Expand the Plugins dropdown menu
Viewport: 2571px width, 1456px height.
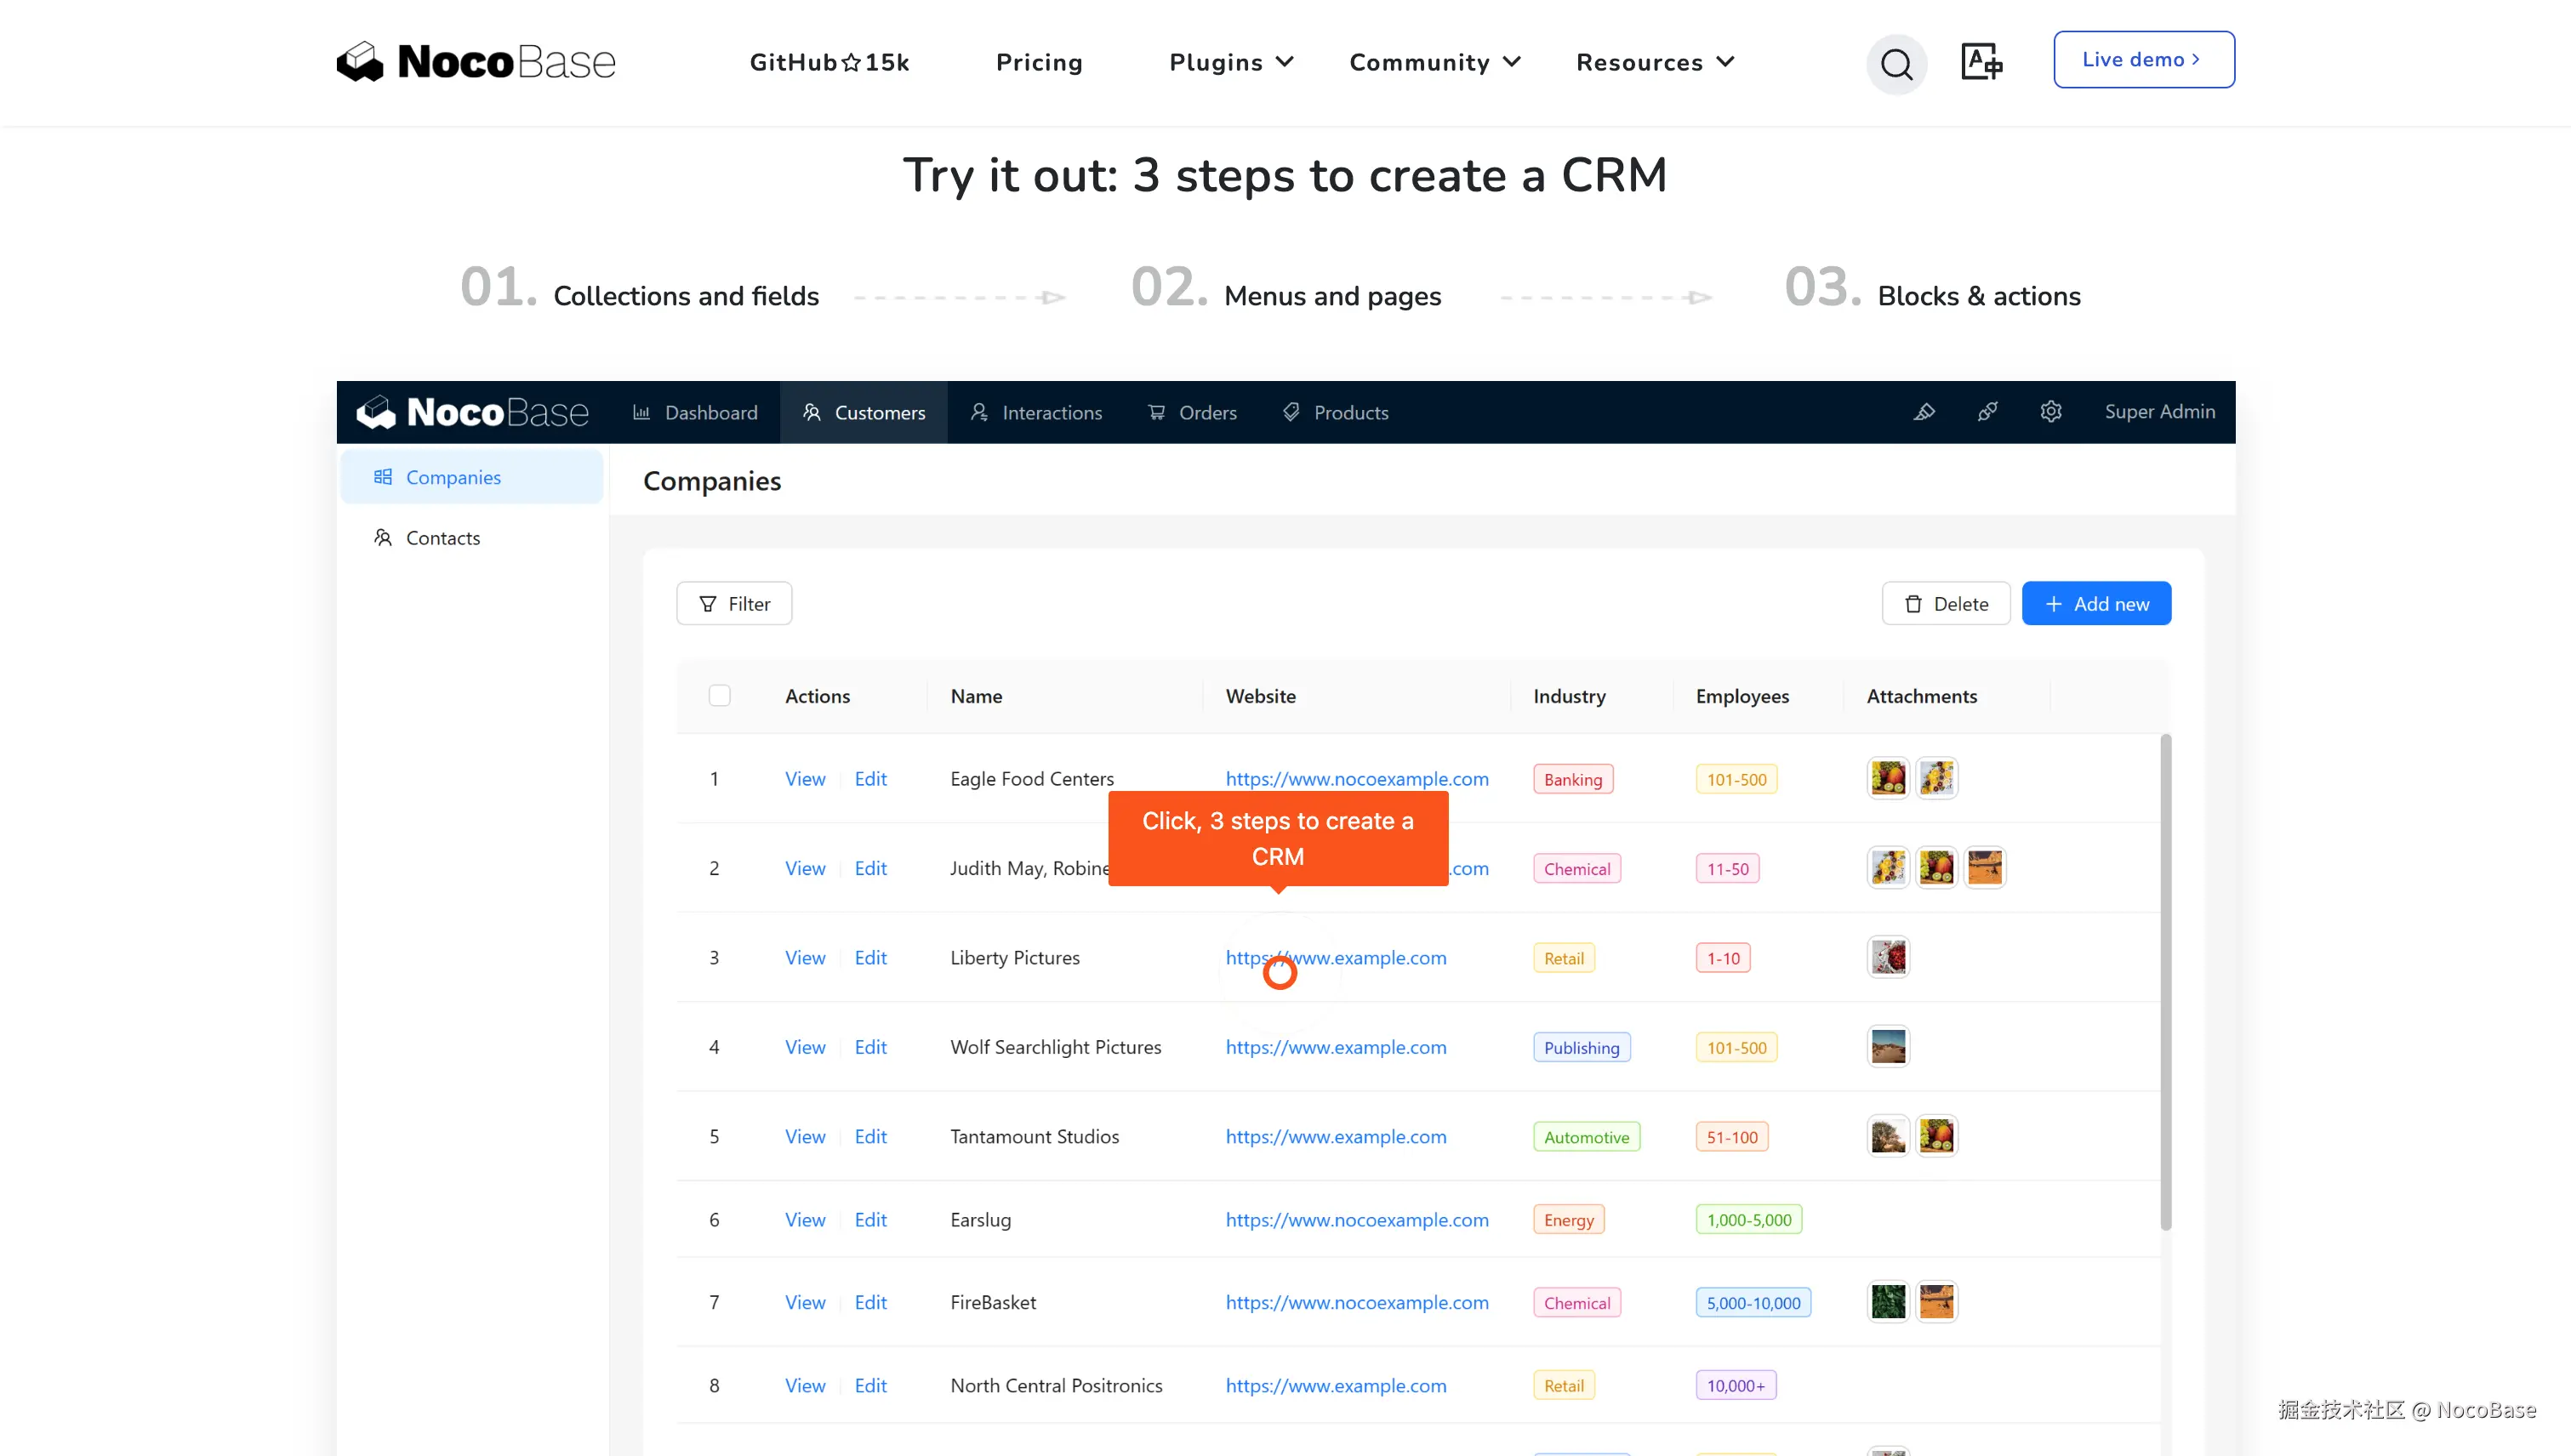pos(1230,62)
